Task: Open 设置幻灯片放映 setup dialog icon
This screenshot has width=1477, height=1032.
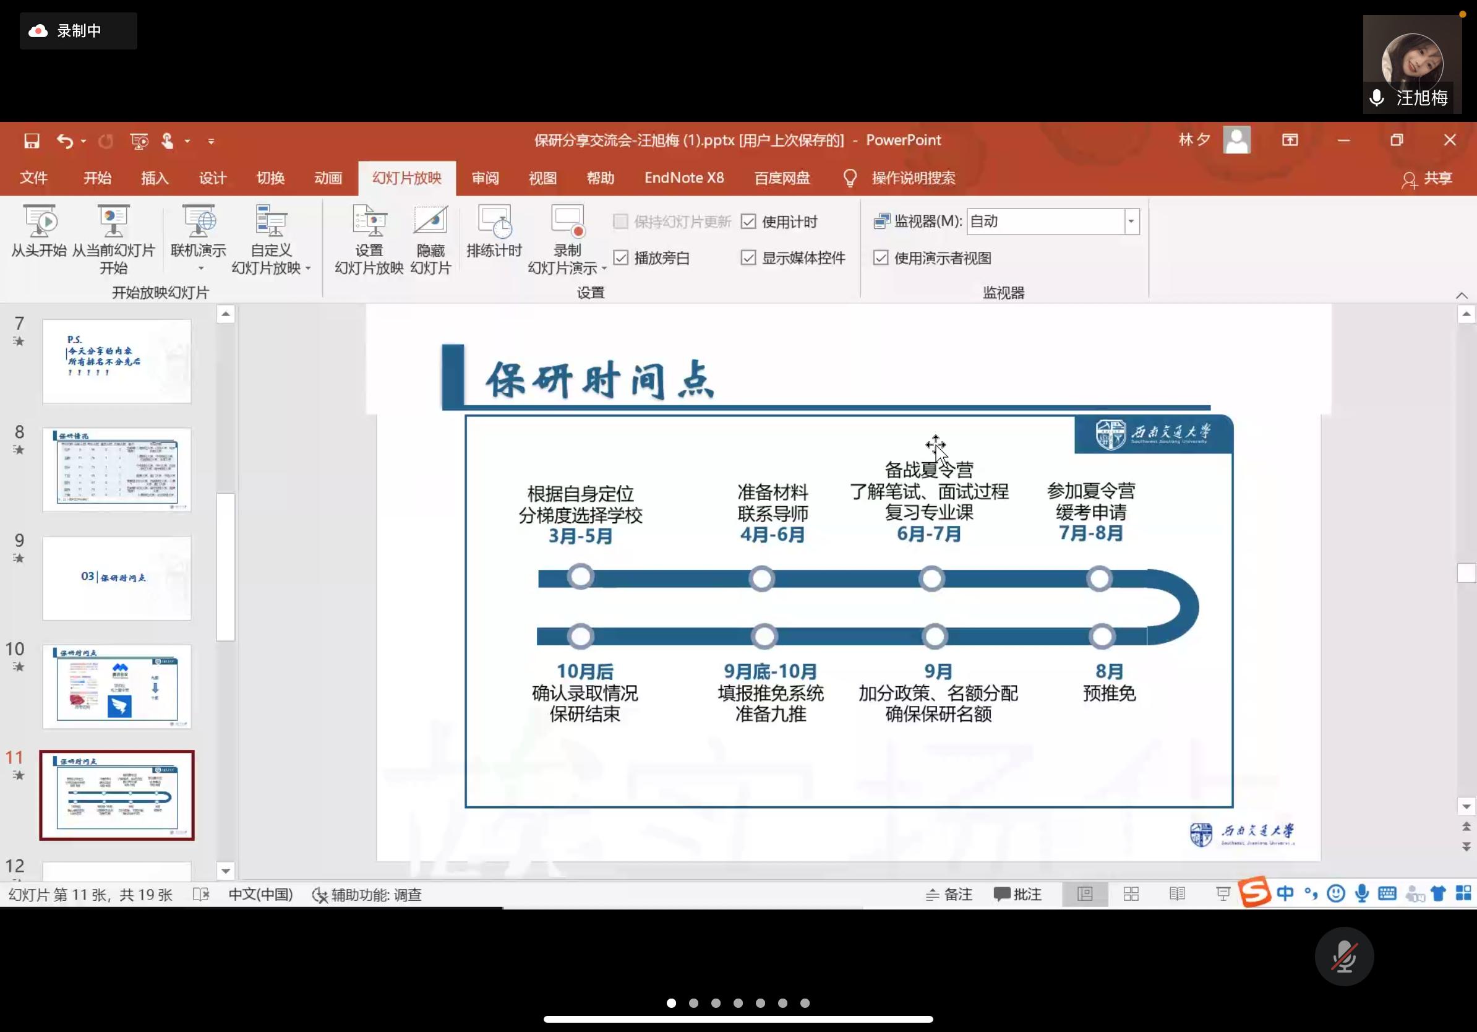Action: (369, 222)
